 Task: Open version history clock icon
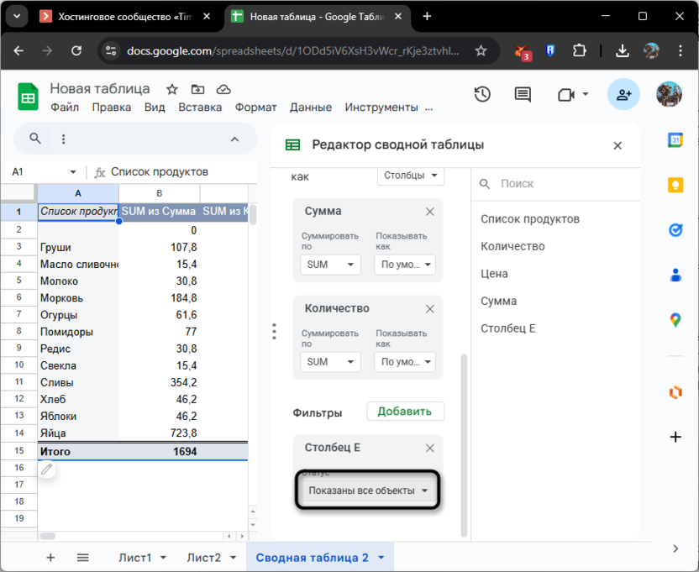[x=482, y=95]
